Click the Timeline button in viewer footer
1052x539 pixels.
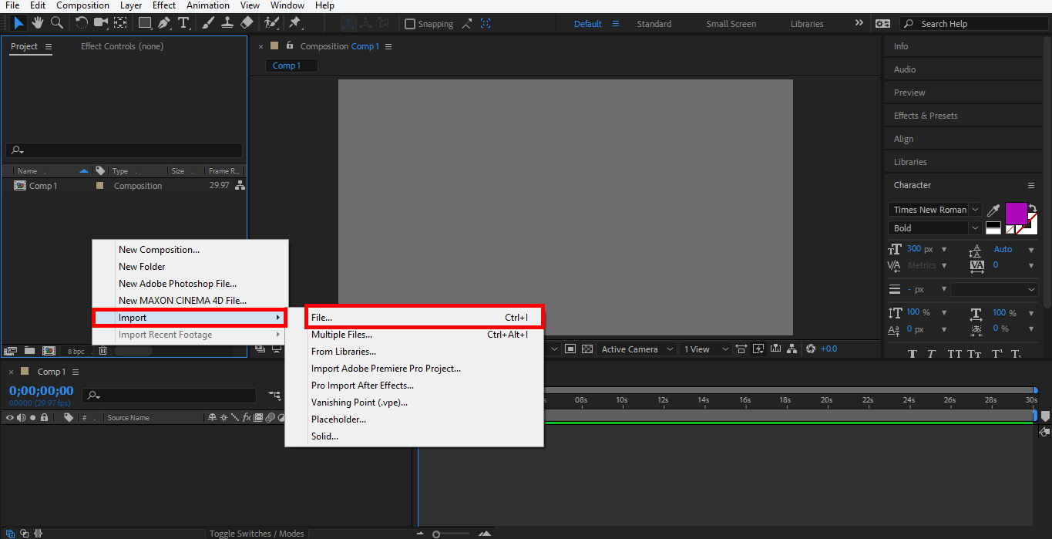pos(775,349)
